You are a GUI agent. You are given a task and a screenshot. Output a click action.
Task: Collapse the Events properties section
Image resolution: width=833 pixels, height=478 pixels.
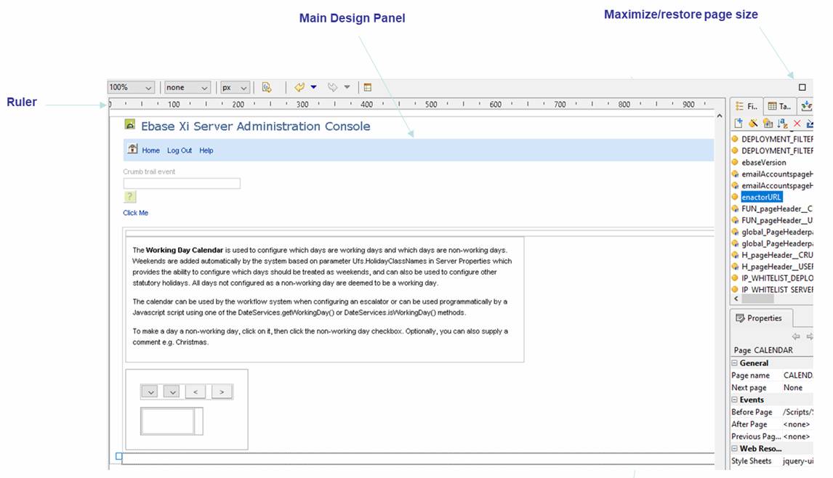(x=735, y=400)
